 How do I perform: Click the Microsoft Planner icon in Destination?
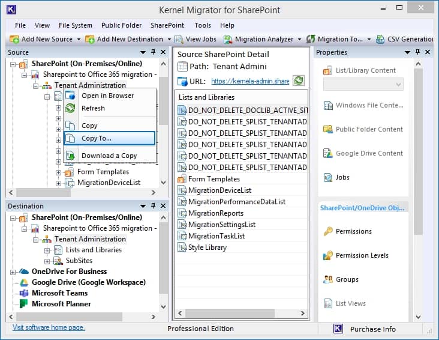[24, 304]
